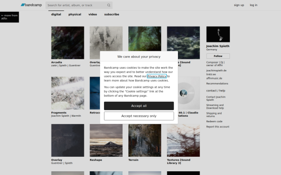Image resolution: width=281 pixels, height=175 pixels.
Task: Open Streaming and Download help
Action: (215, 106)
